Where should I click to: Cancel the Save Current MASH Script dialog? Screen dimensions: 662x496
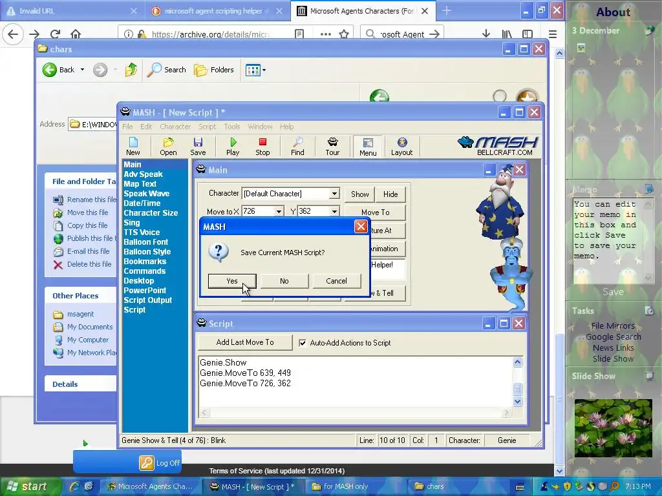tap(336, 281)
